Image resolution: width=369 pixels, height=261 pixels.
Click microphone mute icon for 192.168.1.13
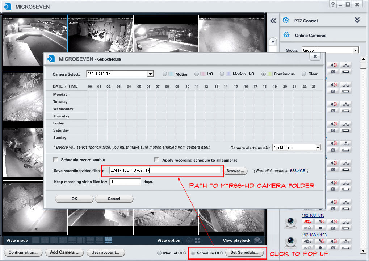click(x=320, y=221)
